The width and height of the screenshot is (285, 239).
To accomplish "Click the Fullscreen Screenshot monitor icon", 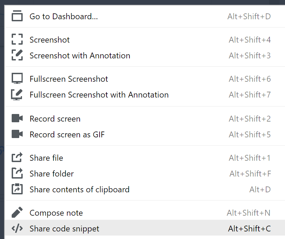I will click(17, 78).
